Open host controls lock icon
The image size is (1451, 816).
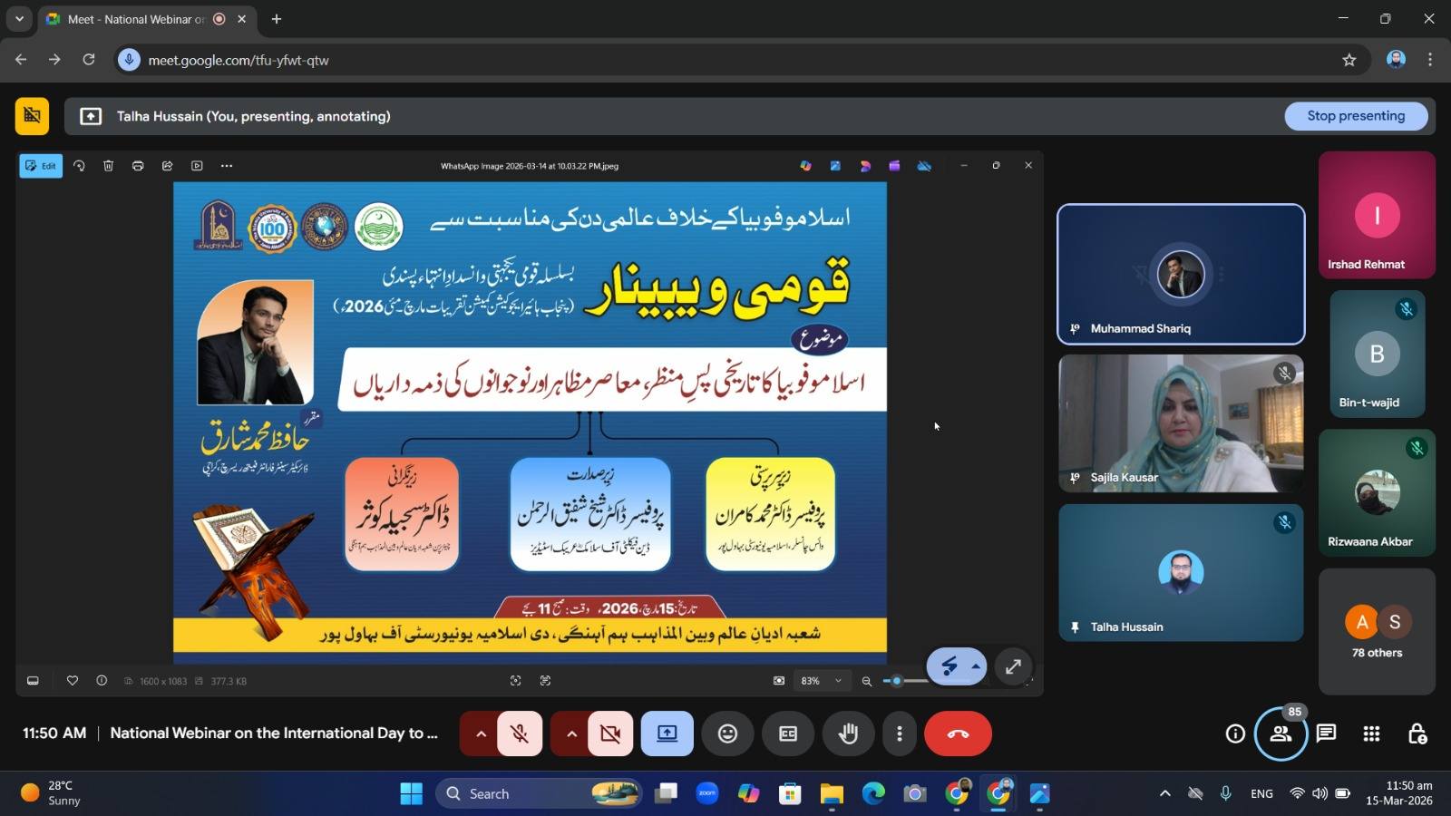(1417, 733)
